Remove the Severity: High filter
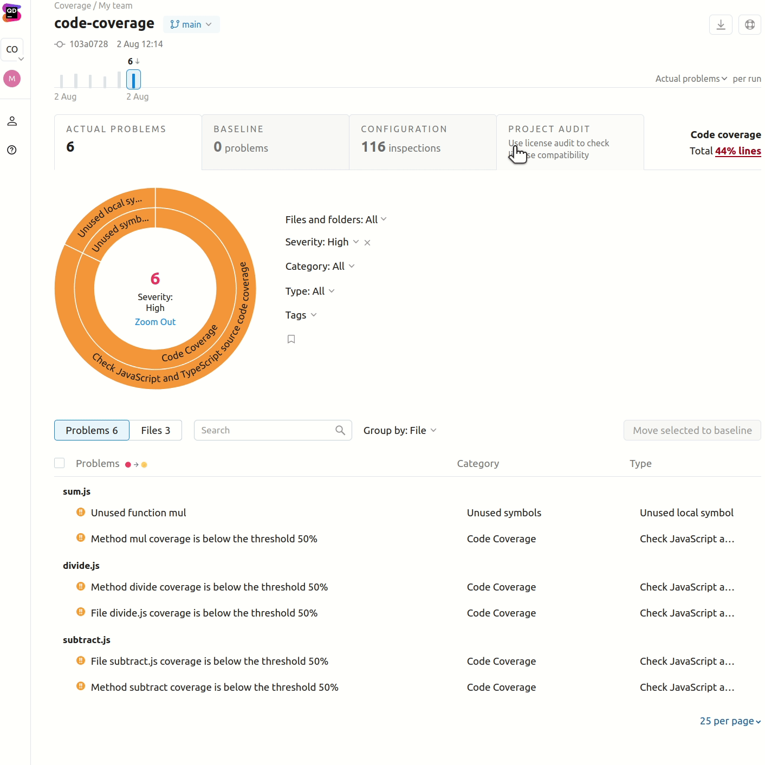The height and width of the screenshot is (765, 765). (x=367, y=243)
